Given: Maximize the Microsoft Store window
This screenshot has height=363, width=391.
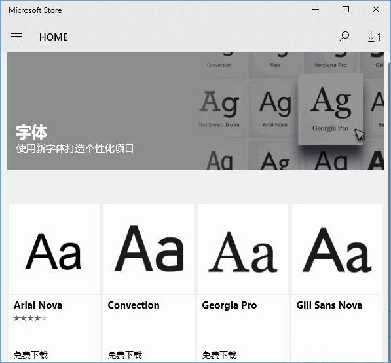Looking at the screenshot, I should (346, 10).
